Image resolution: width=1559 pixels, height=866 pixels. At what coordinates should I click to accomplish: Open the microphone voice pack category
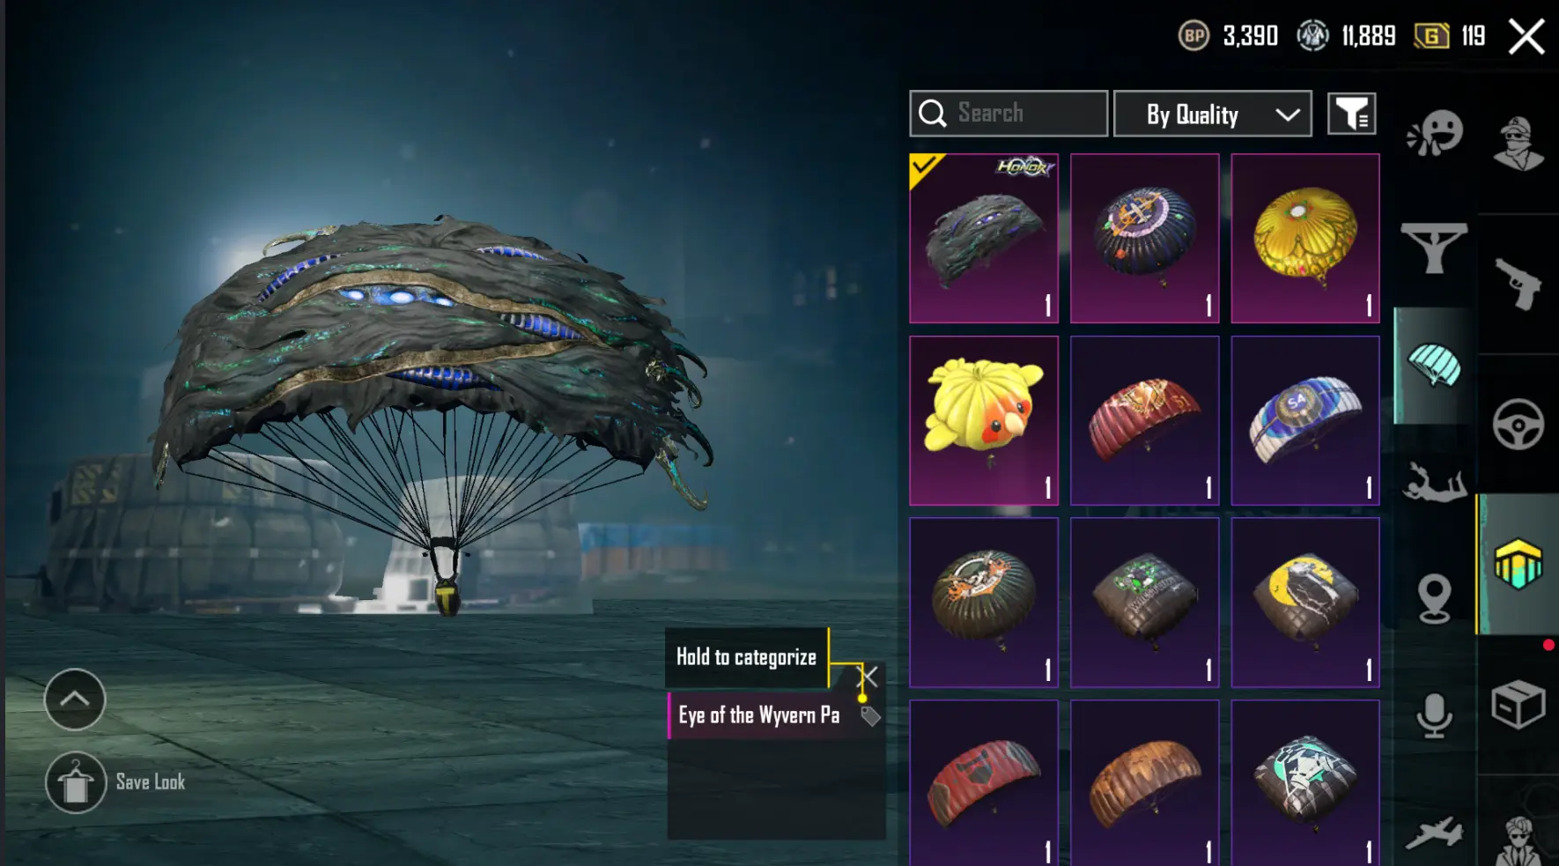1434,715
